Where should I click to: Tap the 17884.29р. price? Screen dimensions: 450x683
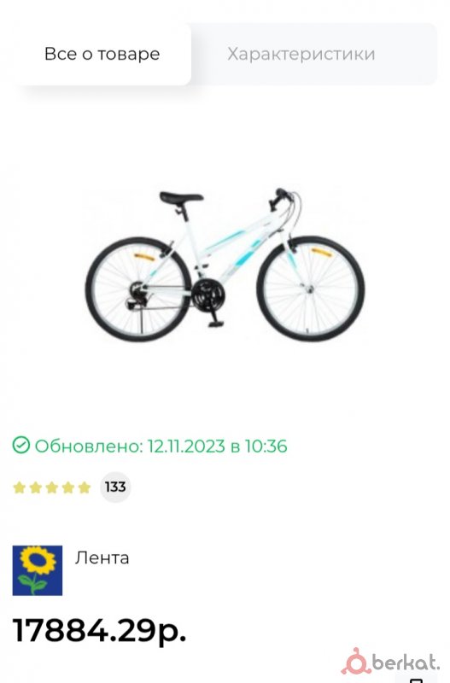pos(100,630)
